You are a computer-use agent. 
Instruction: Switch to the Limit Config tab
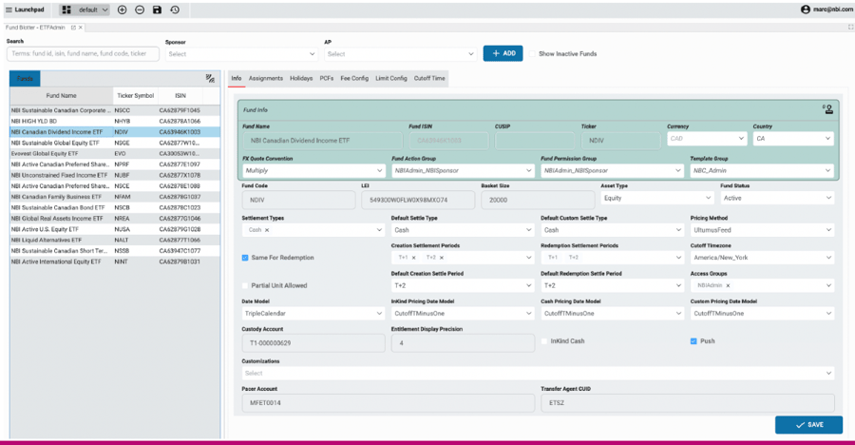tap(391, 79)
